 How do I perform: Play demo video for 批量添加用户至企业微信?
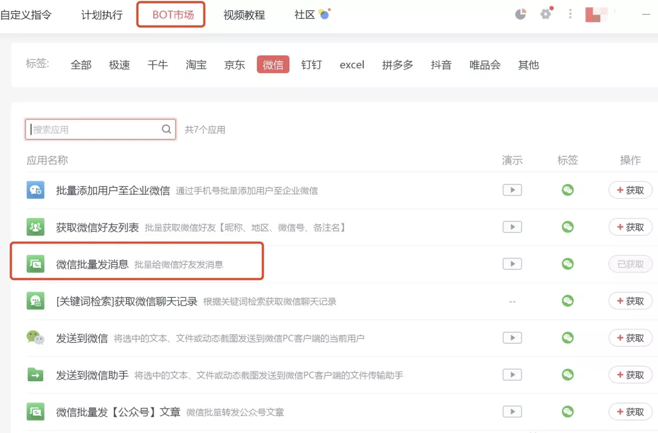point(512,190)
